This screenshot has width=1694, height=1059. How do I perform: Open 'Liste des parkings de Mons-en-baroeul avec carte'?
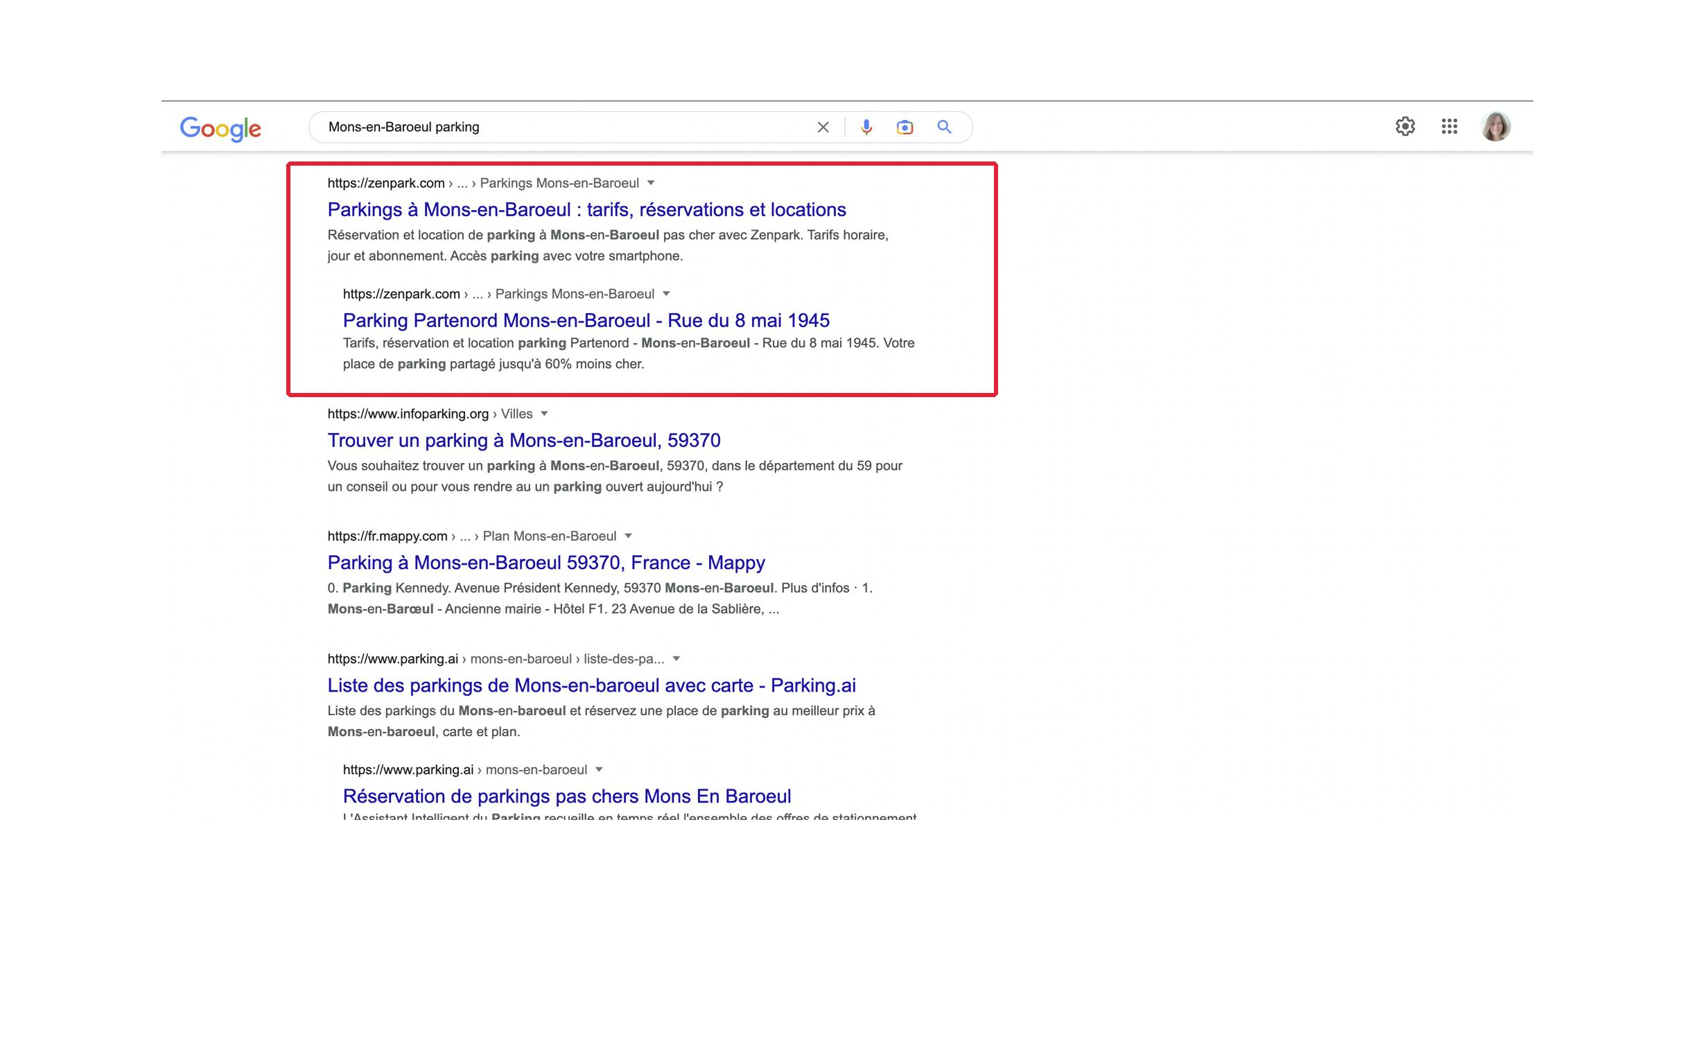click(x=592, y=685)
